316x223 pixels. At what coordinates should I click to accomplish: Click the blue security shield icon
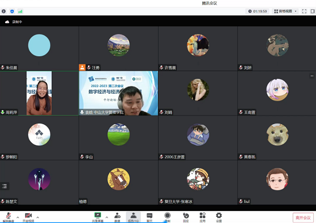pyautogui.click(x=12, y=11)
